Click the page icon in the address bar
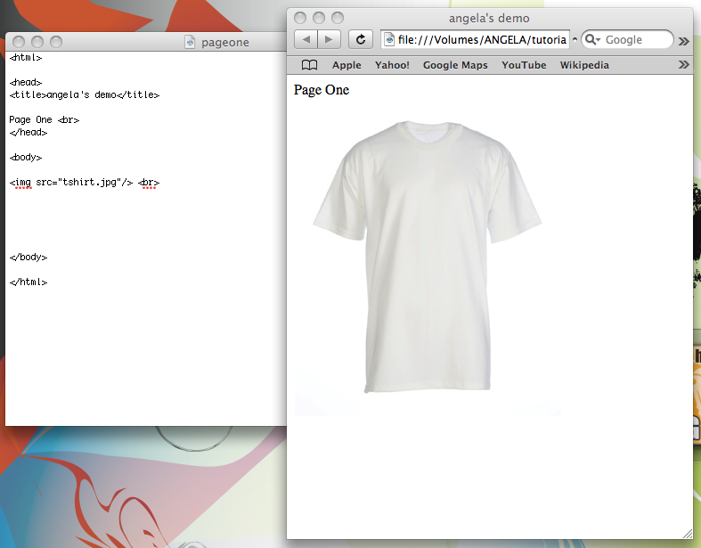Screen dimensions: 701x548 tap(389, 40)
